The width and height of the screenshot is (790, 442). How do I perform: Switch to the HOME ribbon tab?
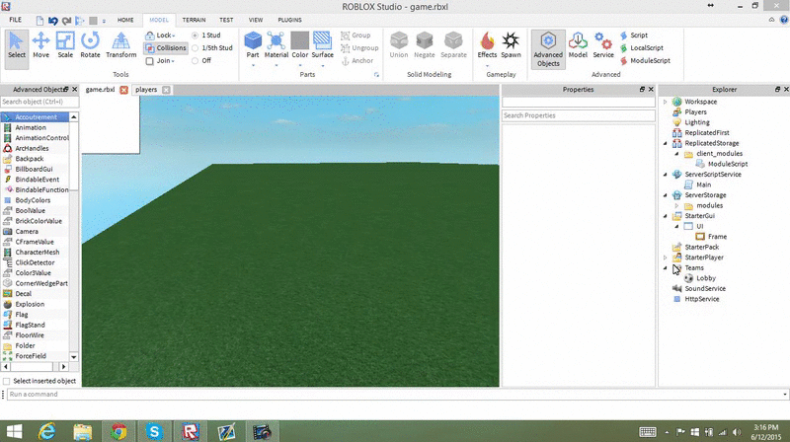125,20
